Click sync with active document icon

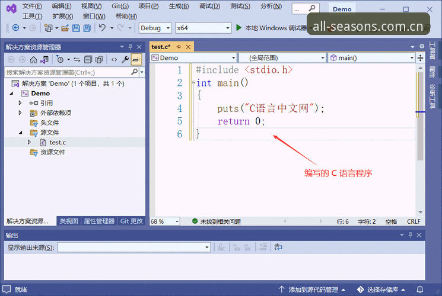point(77,60)
